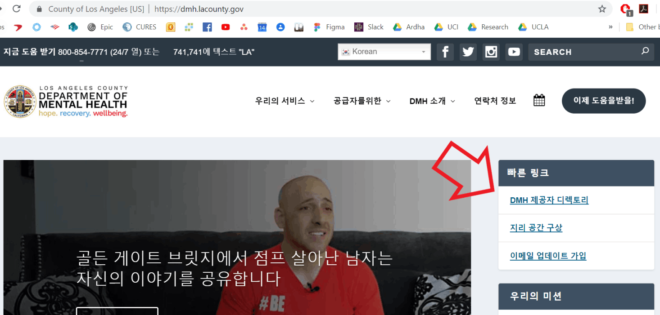The height and width of the screenshot is (315, 660).
Task: Click the search magnifier icon
Action: point(645,51)
